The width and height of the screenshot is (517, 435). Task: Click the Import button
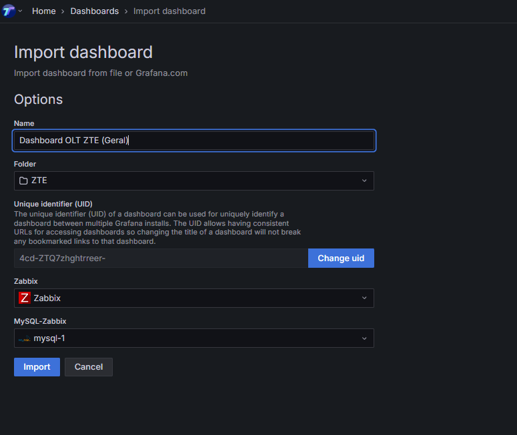click(37, 367)
